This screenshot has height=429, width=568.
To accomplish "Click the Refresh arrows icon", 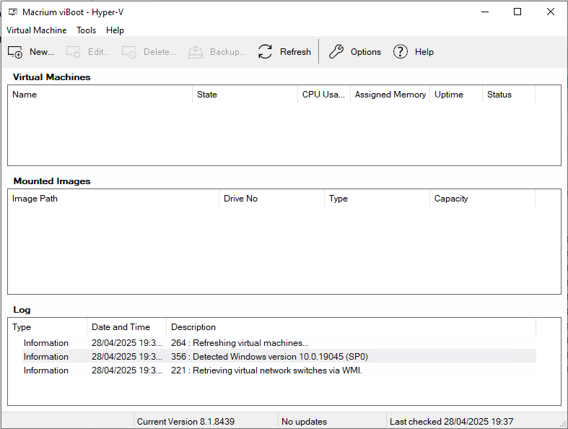I will pyautogui.click(x=266, y=52).
